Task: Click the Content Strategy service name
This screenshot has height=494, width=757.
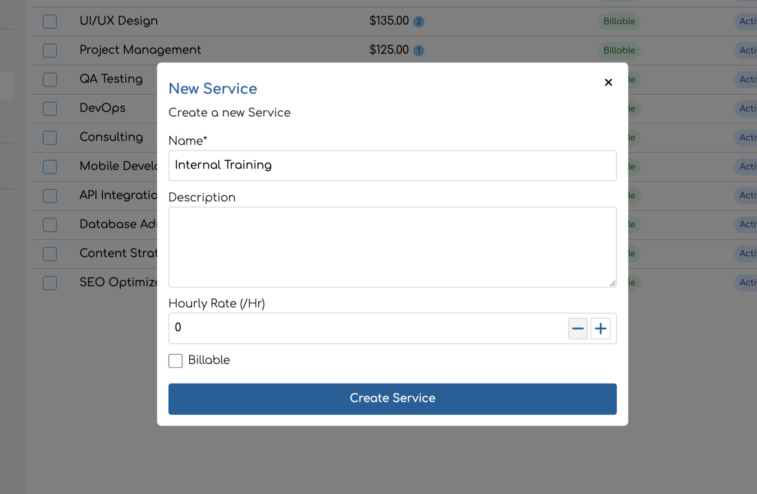Action: 118,253
